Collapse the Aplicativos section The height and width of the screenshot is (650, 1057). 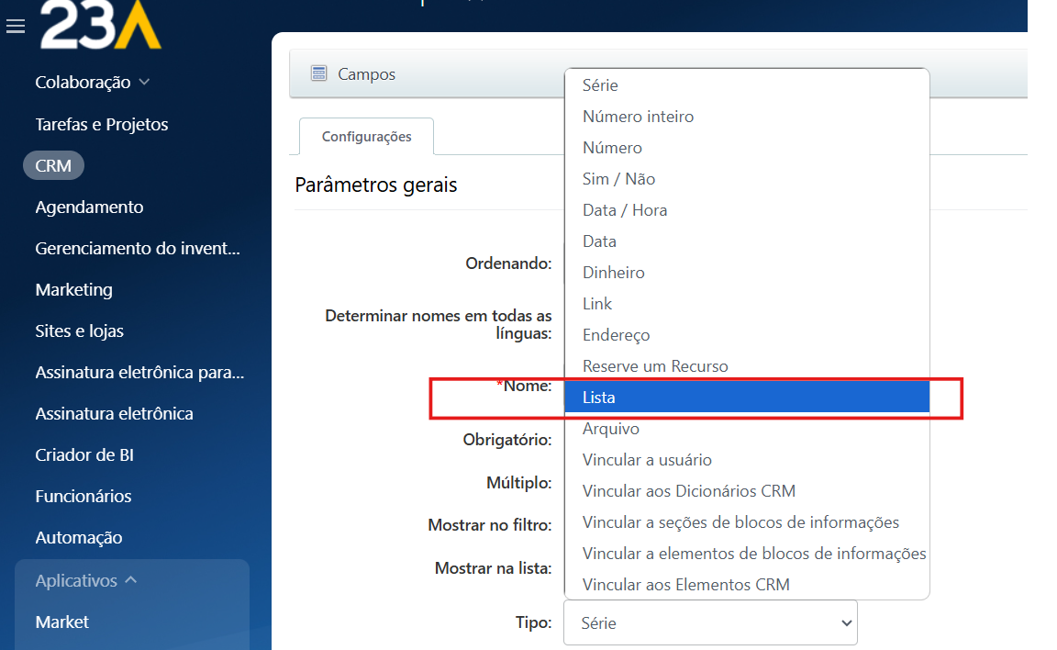pos(130,580)
